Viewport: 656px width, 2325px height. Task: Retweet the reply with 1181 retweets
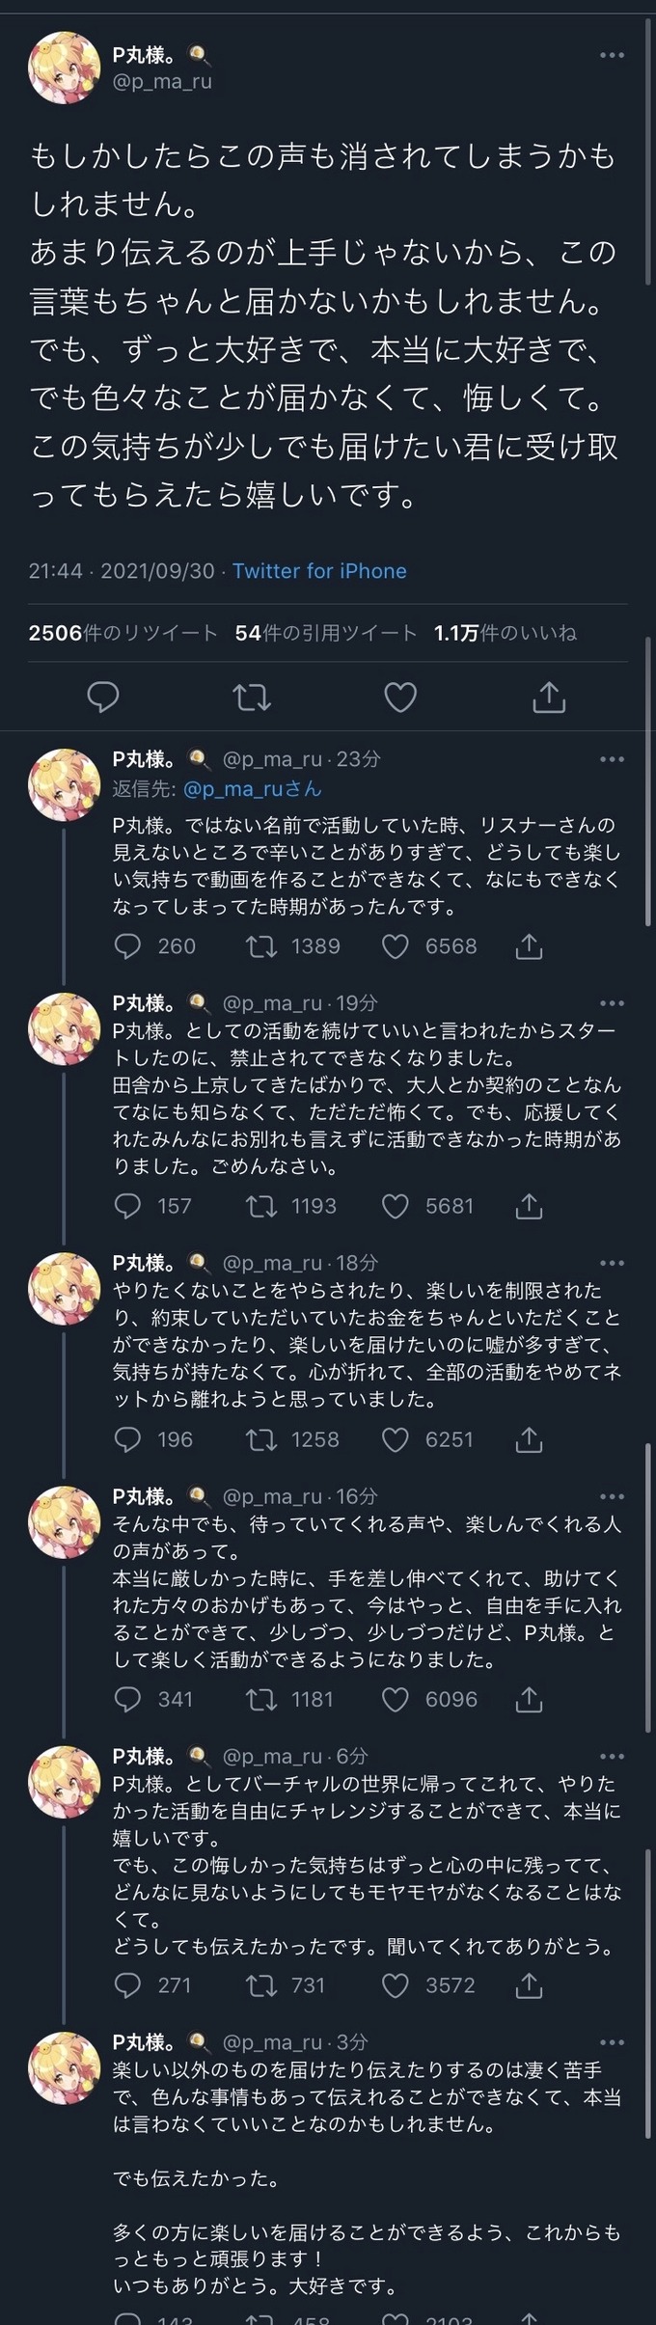click(260, 1699)
